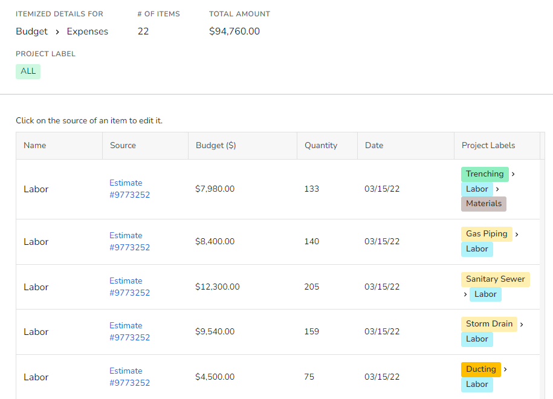
Task: Expand the Storm Drain label chevron
Action: 520,323
